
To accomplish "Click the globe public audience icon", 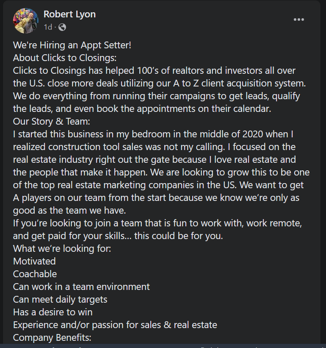I will [62, 27].
